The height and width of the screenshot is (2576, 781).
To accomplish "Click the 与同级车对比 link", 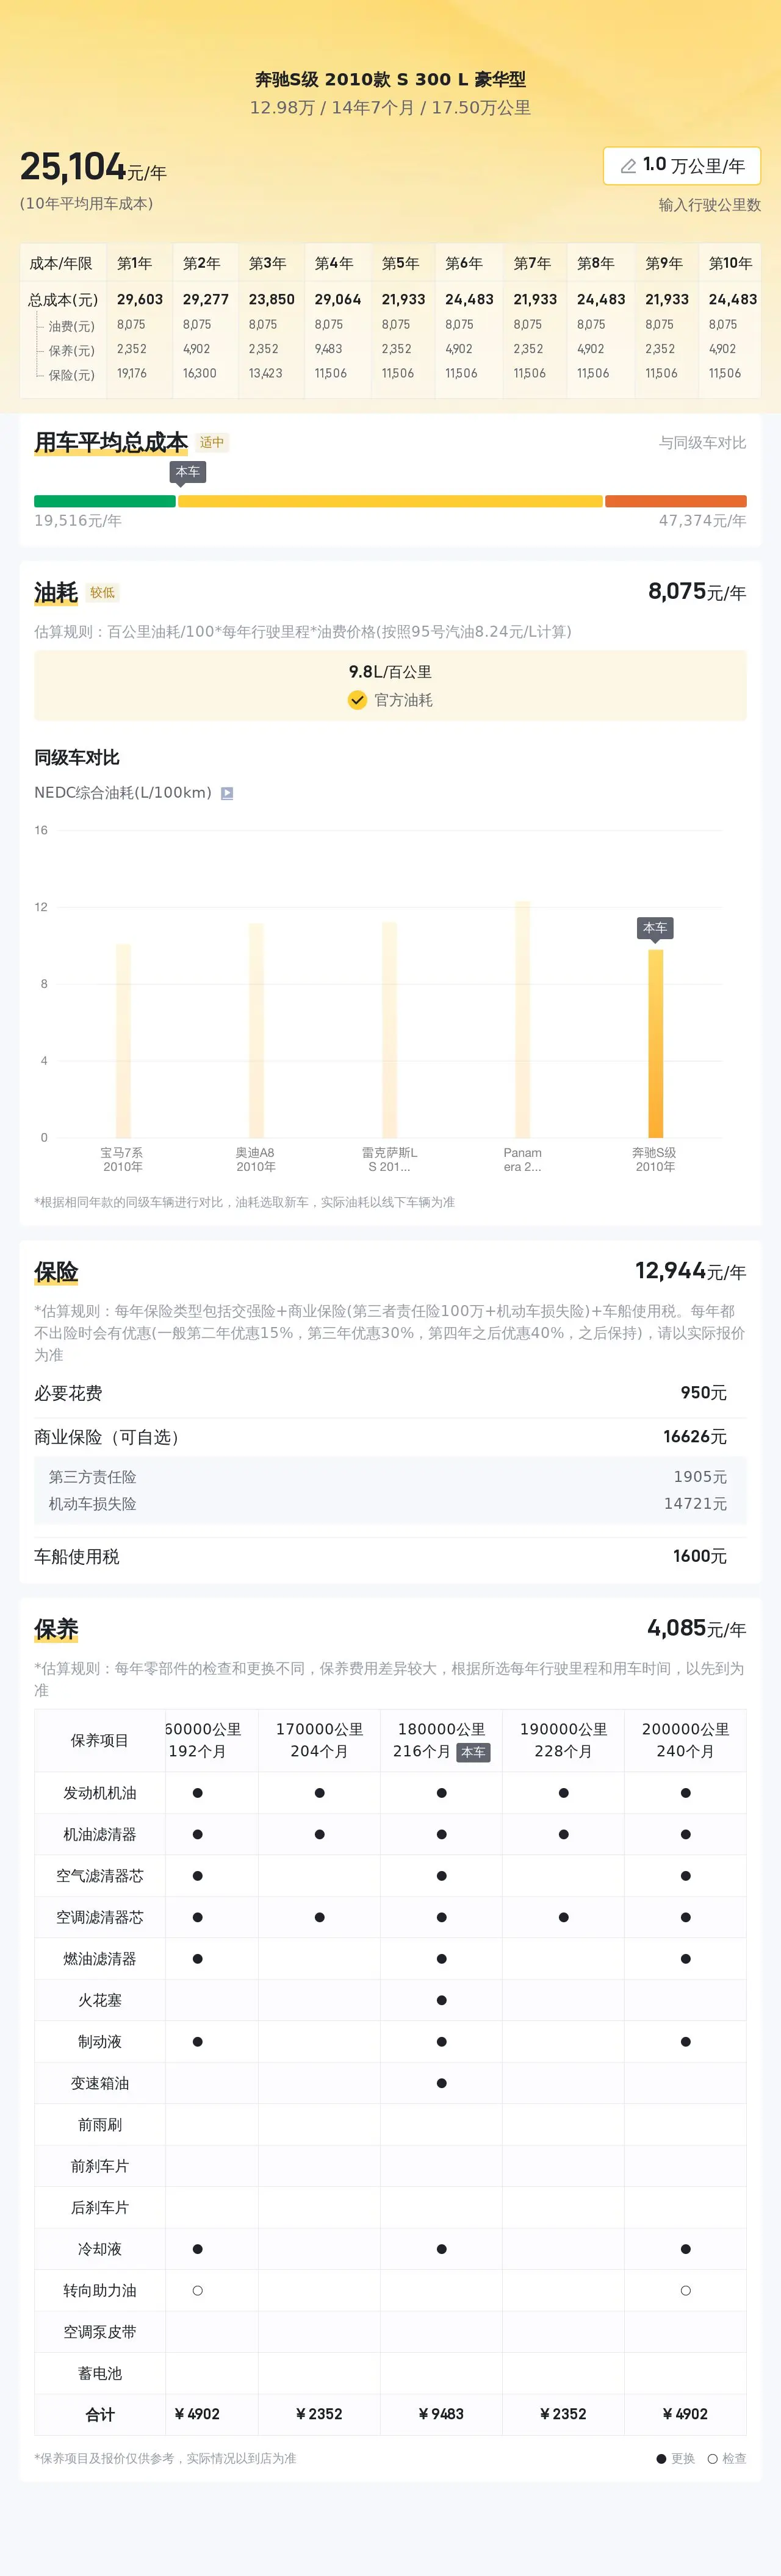I will 702,442.
